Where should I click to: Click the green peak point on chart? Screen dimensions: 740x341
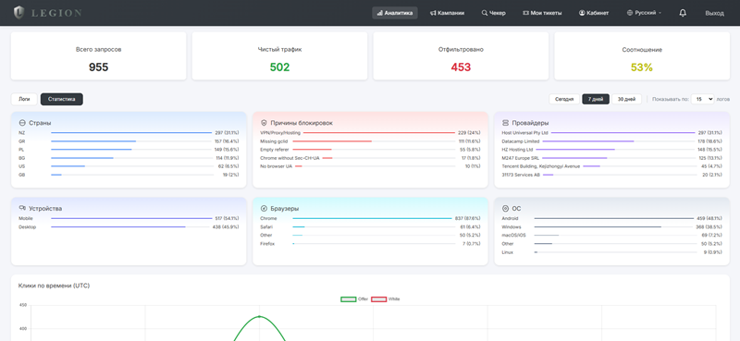pyautogui.click(x=259, y=316)
